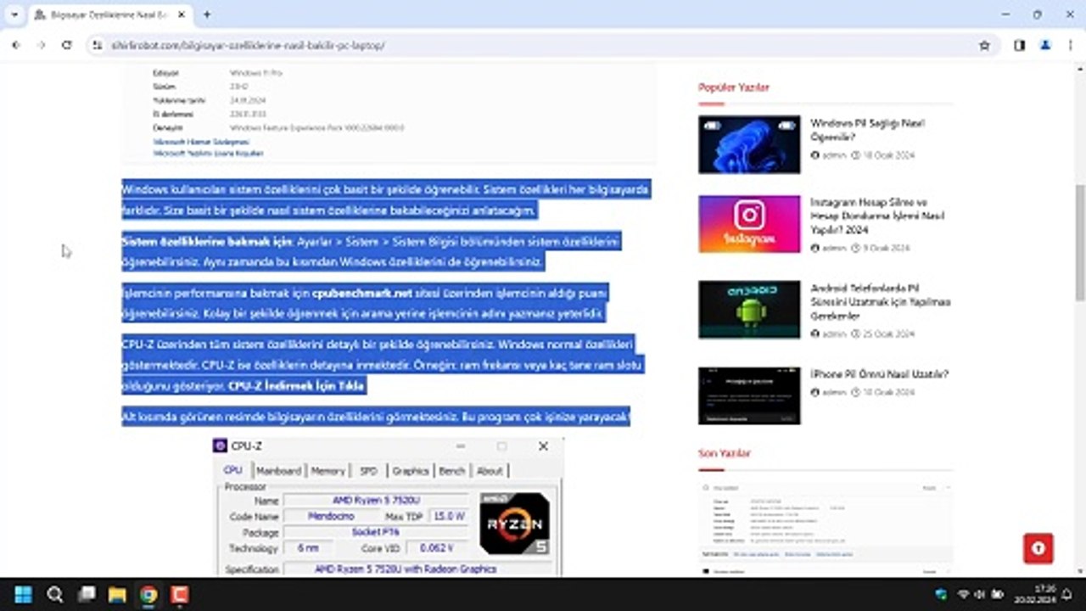
Task: Click the Chrome taskbar icon
Action: coord(148,594)
